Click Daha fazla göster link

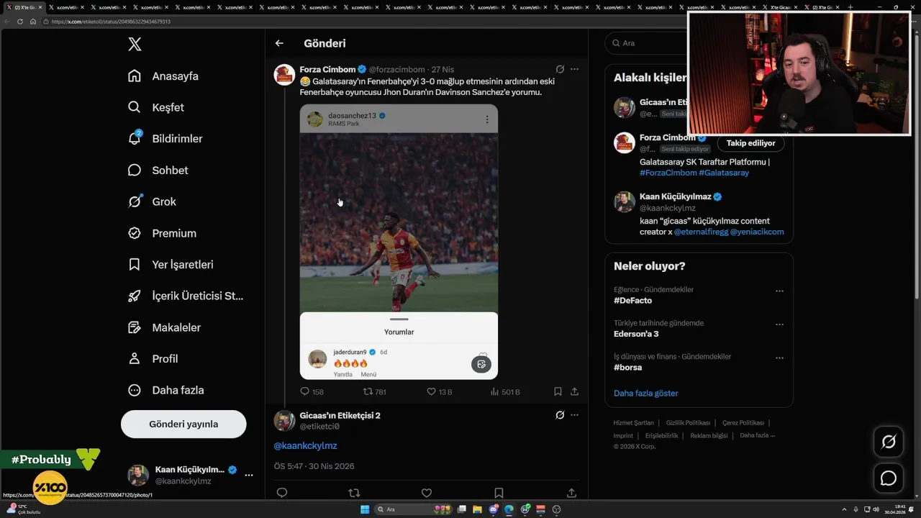646,393
